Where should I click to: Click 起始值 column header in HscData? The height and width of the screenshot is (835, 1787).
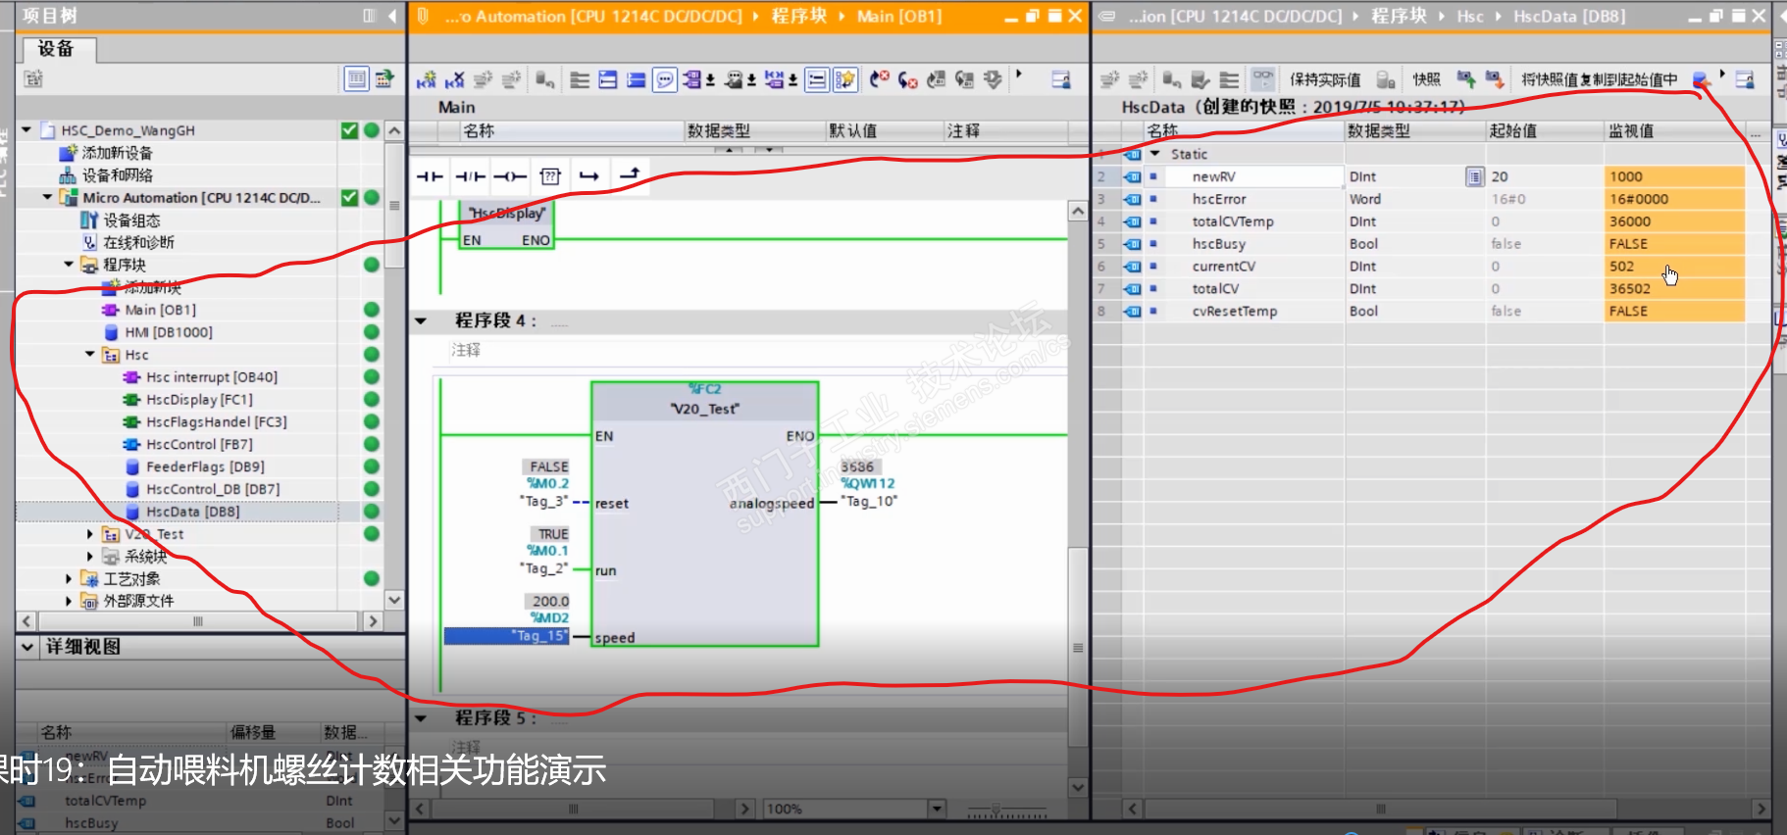pos(1544,130)
